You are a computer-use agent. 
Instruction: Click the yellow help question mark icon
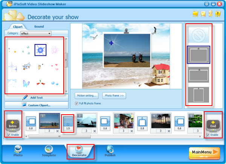point(217,14)
